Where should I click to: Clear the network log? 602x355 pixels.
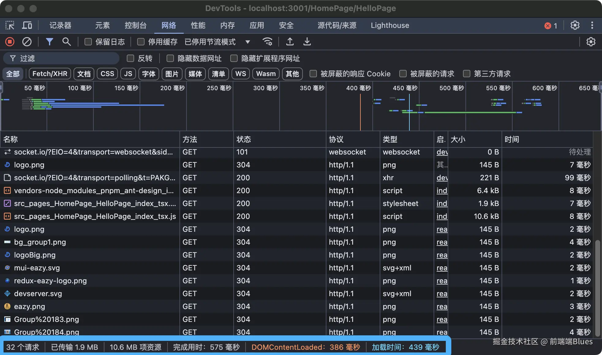point(27,42)
